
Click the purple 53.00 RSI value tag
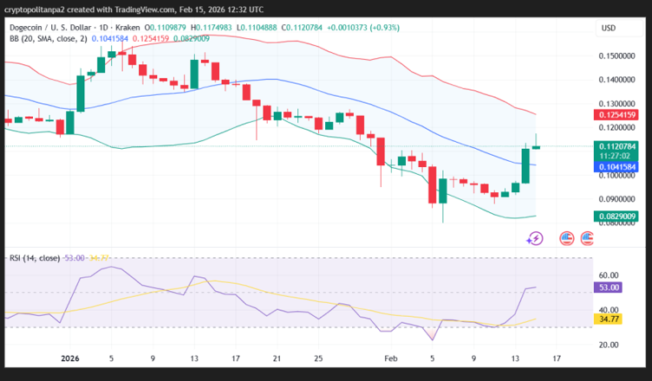[x=609, y=287]
